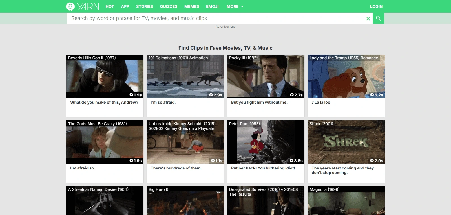Open Designated Survivor S01E08 The Results title
451x215 pixels.
(264, 192)
